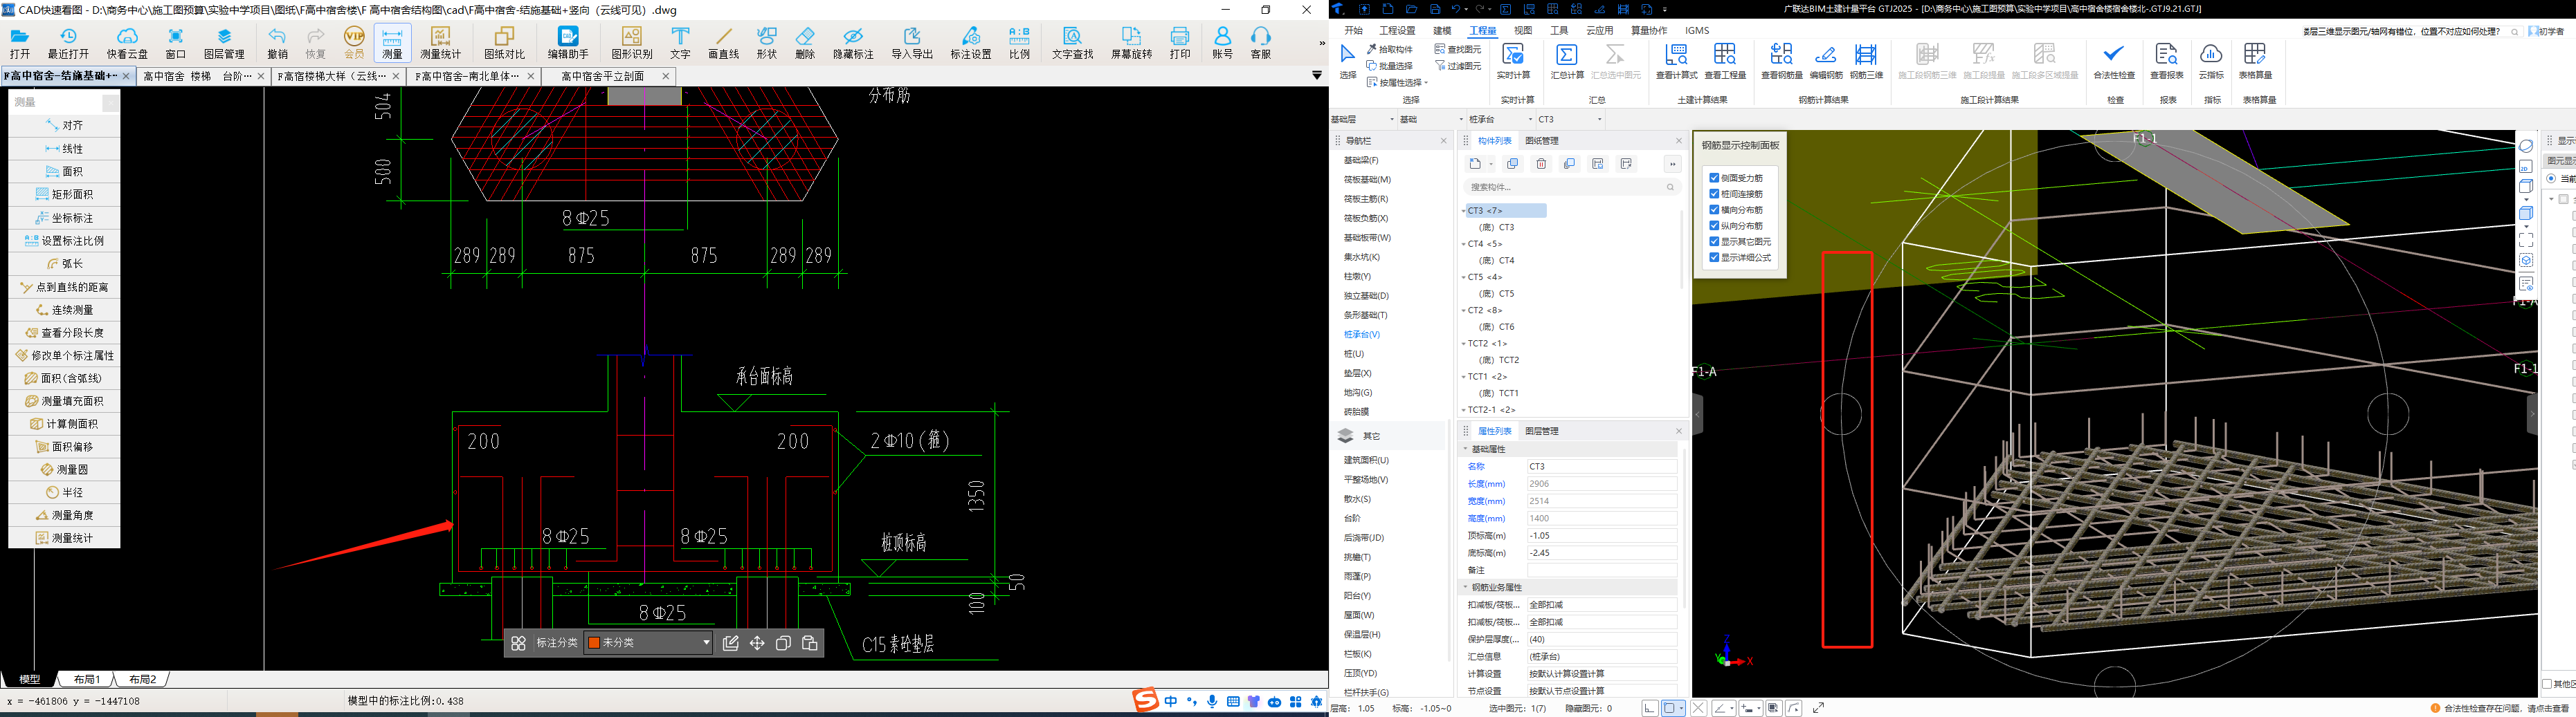Switch to 图纸管理 tab
The width and height of the screenshot is (2576, 717).
click(x=1542, y=141)
